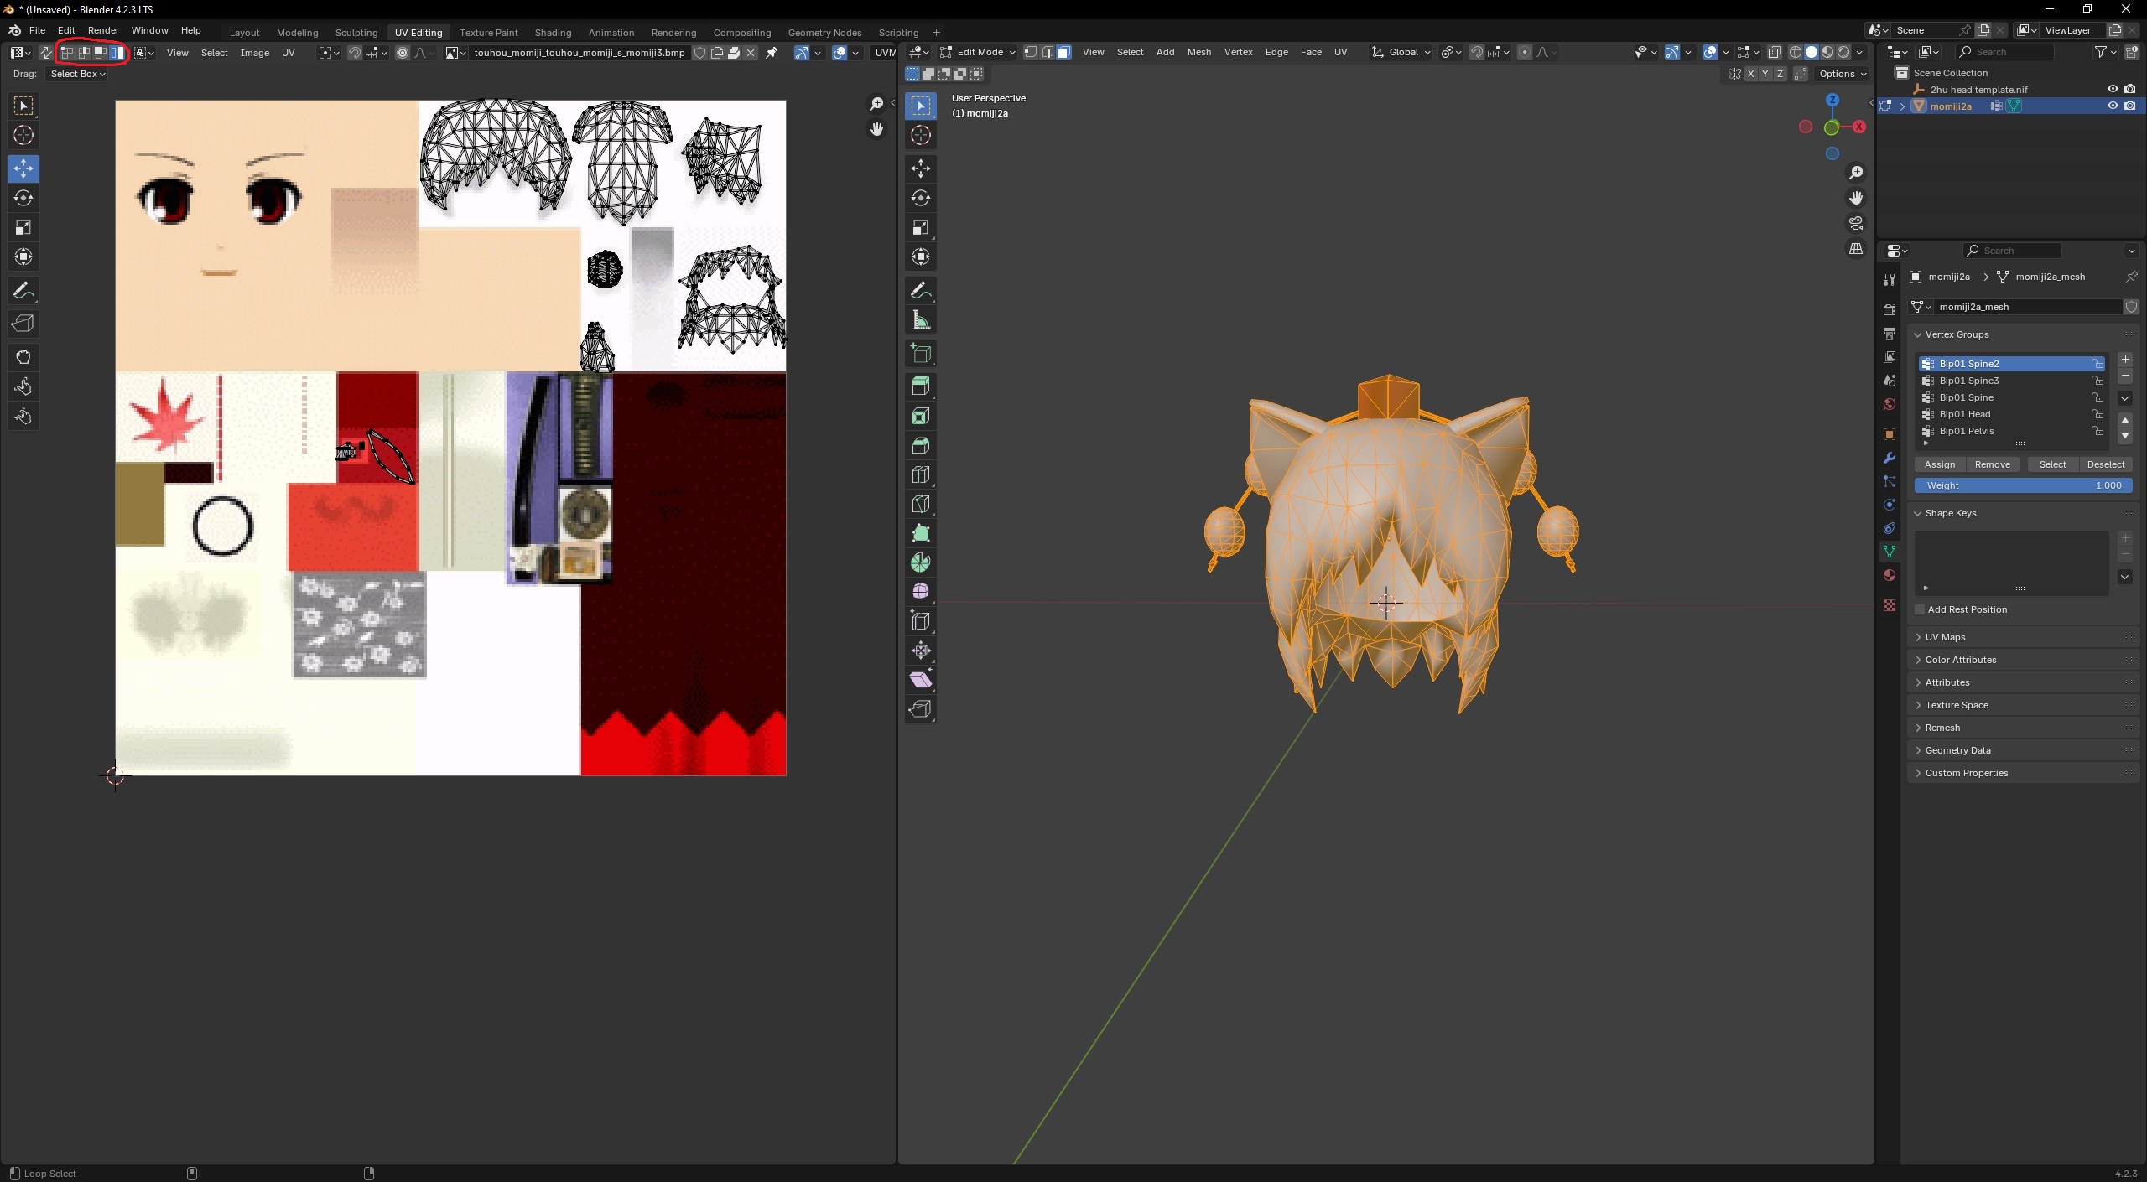The height and width of the screenshot is (1182, 2147).
Task: Click the Deselect vertex group button
Action: tap(2105, 464)
